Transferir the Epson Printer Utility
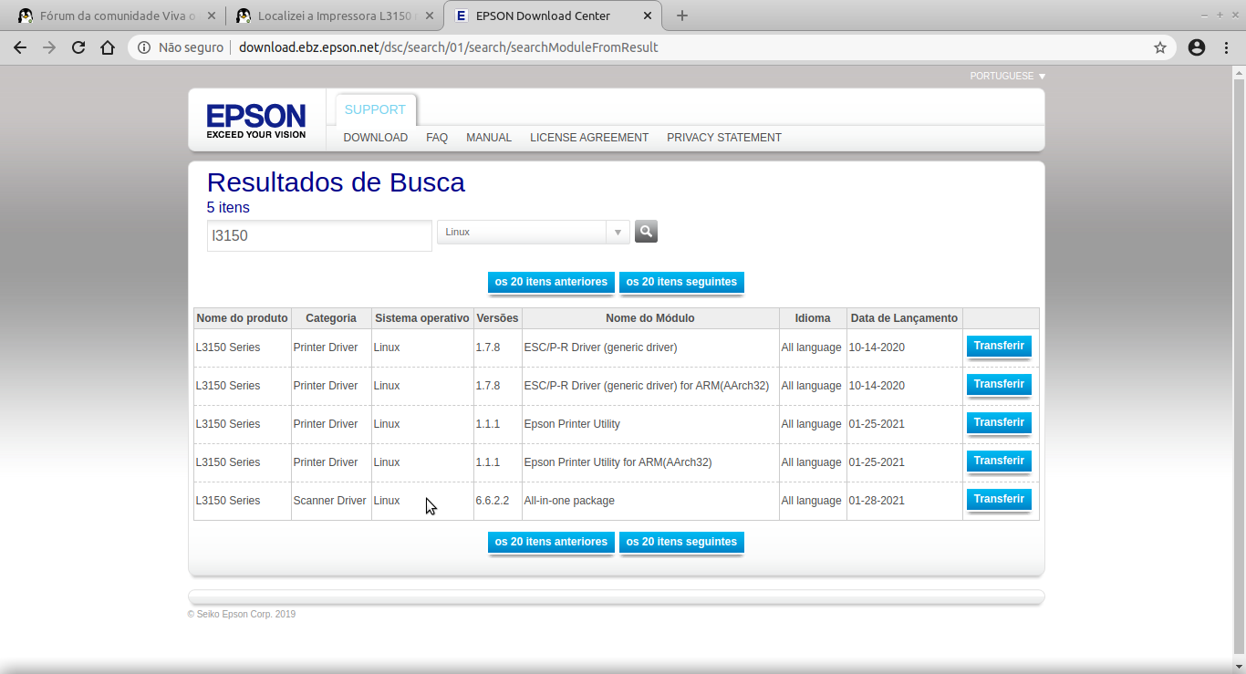This screenshot has width=1246, height=674. pos(999,423)
